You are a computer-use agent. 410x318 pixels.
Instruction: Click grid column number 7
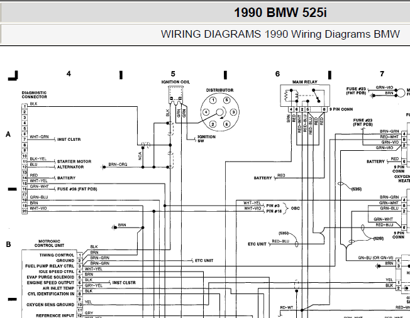(x=382, y=74)
